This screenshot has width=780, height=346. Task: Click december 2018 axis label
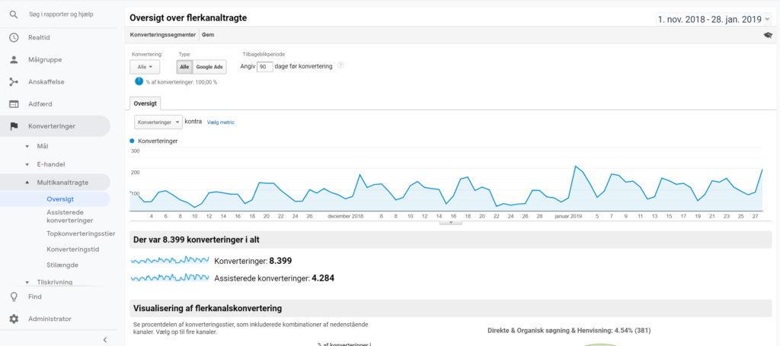pos(346,217)
